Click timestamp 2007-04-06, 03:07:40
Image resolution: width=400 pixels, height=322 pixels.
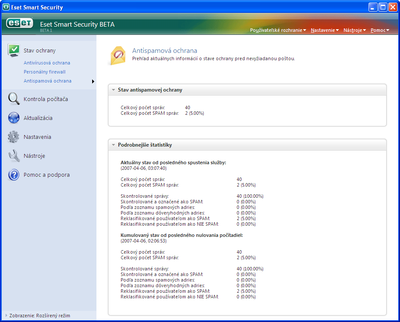pyautogui.click(x=143, y=168)
